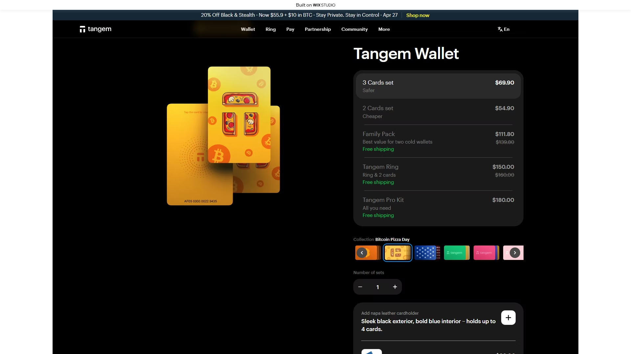Expand the More menu
The image size is (631, 354).
tap(384, 29)
